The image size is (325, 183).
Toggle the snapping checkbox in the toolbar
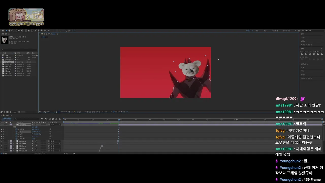67,30
